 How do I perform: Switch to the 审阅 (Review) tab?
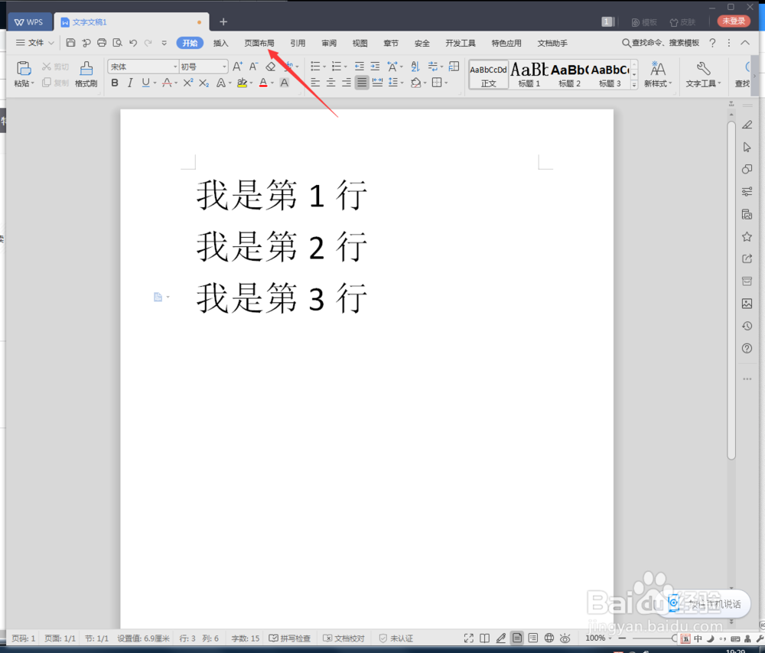tap(329, 43)
